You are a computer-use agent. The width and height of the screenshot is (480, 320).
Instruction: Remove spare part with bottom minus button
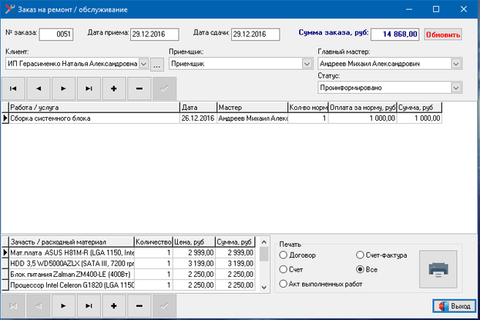tap(139, 305)
